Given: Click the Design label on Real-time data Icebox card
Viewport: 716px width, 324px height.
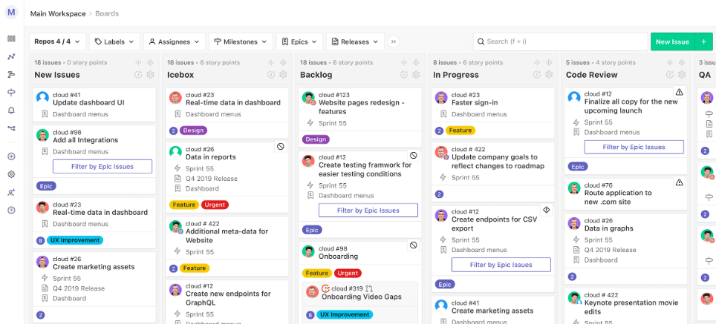Looking at the screenshot, I should [x=193, y=130].
